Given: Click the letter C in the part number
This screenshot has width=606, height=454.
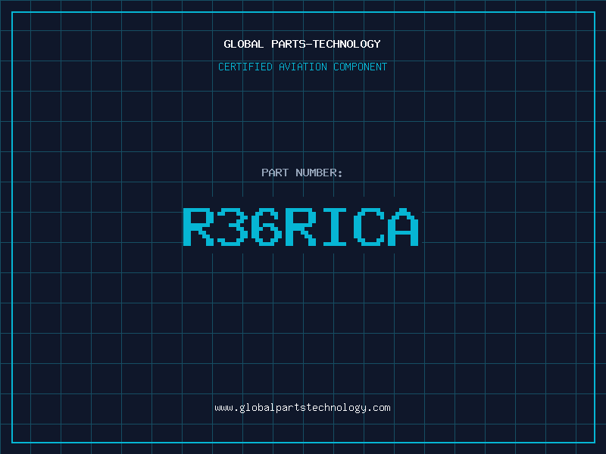Looking at the screenshot, I should 368,227.
